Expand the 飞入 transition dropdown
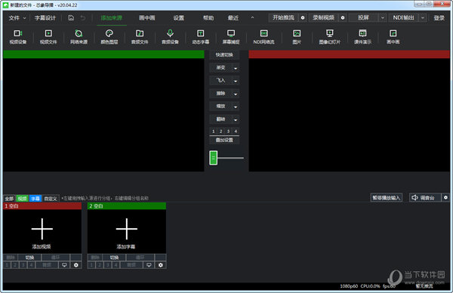The height and width of the screenshot is (293, 453). [236, 81]
